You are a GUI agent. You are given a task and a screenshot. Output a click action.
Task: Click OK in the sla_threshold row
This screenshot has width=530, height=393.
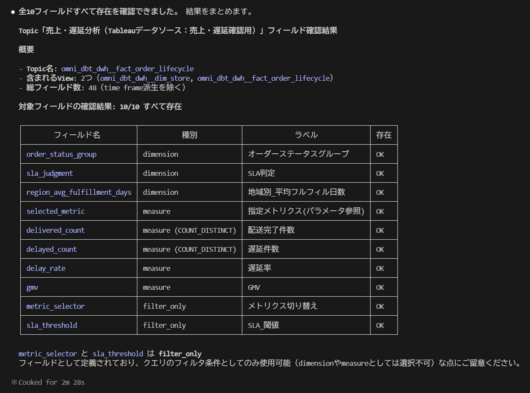[x=380, y=325]
